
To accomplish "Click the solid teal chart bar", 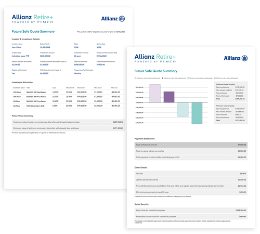I will 197,113.
